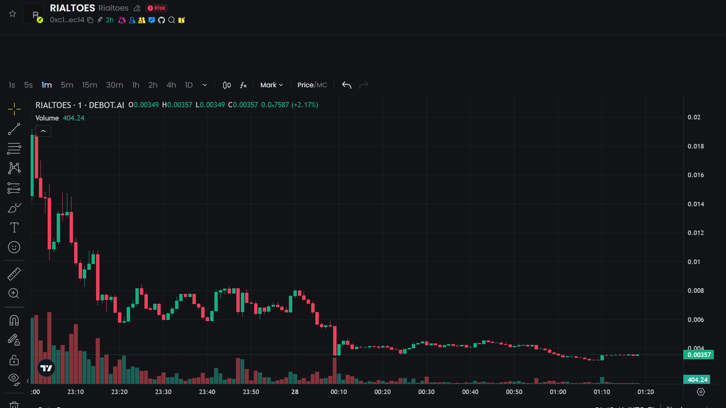Select the crosshair cursor tool
This screenshot has width=726, height=408.
(14, 109)
